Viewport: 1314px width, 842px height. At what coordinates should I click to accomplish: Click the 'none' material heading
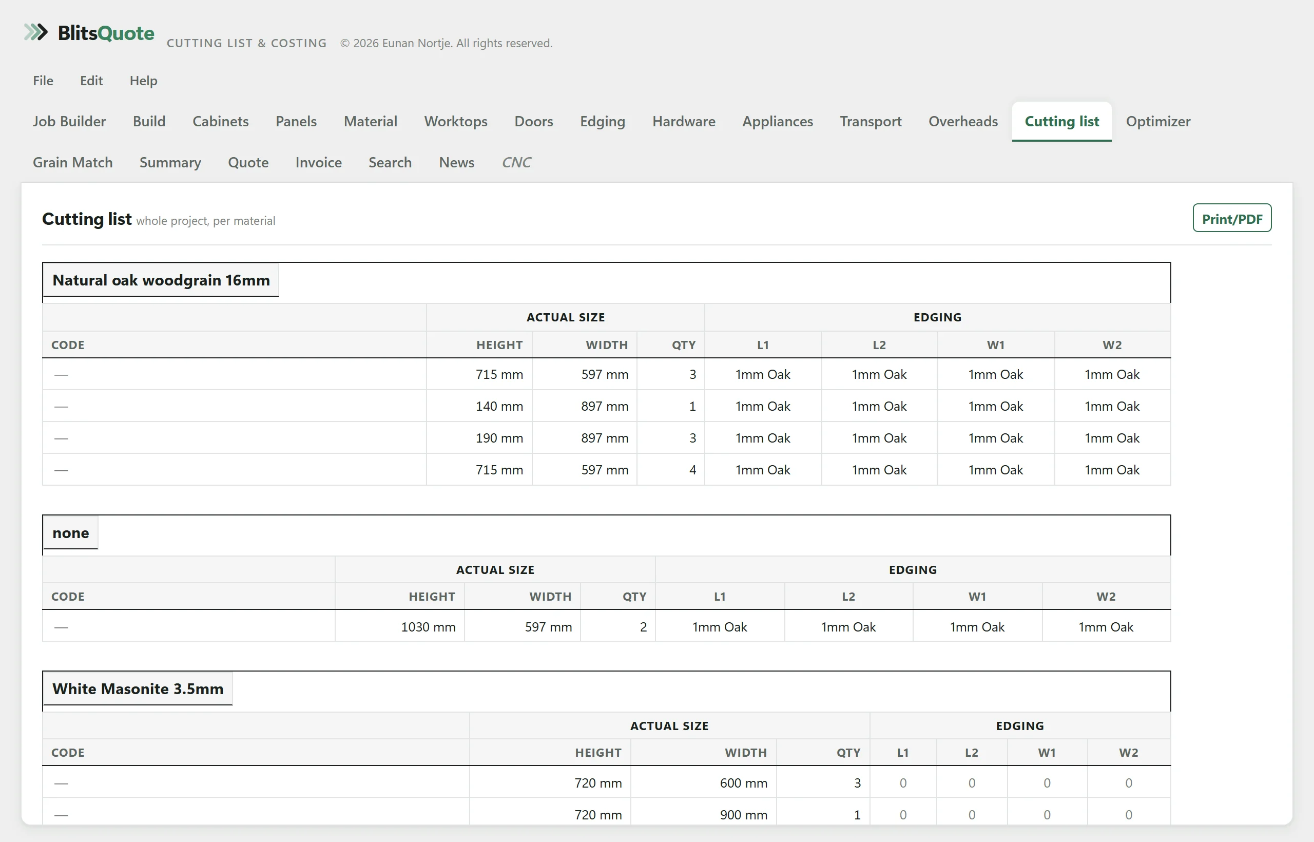[70, 532]
